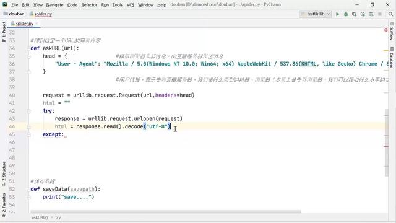The image size is (396, 223).
Task: Open the Refactor menu
Action: pos(89,4)
